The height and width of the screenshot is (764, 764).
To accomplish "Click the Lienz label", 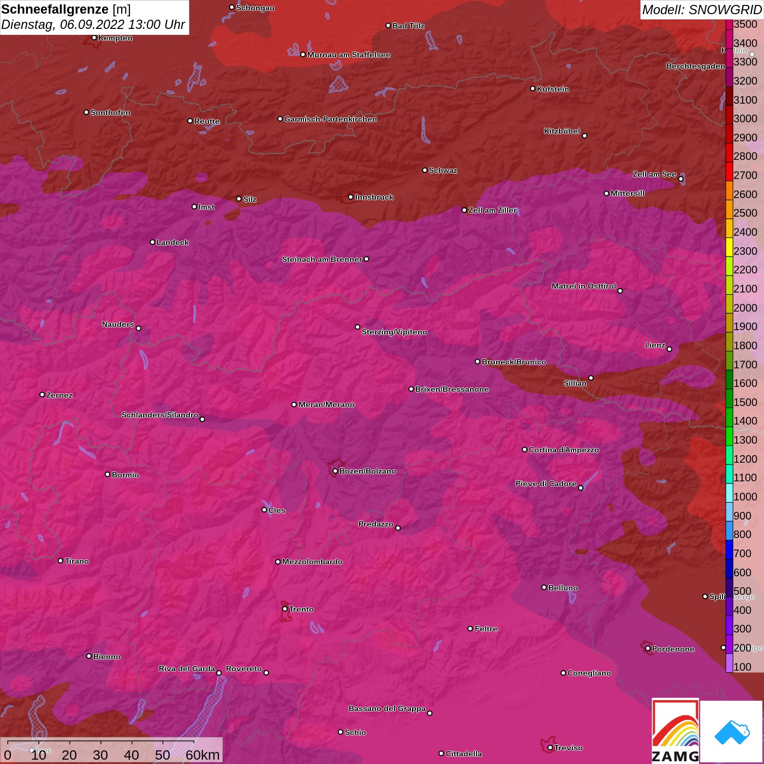I will click(x=655, y=345).
